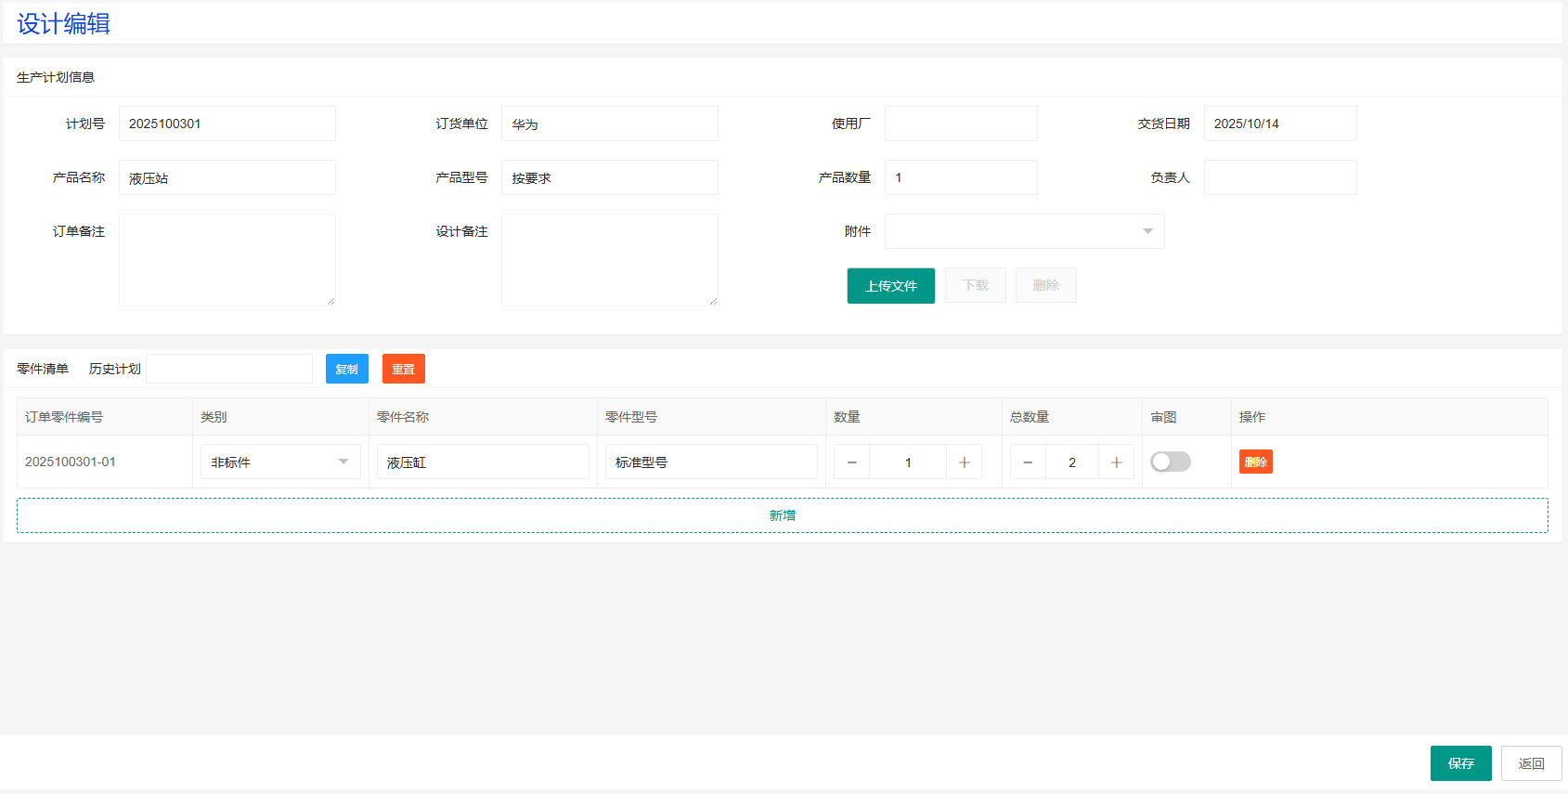This screenshot has width=1568, height=794.
Task: Click the 零件清单 section label
Action: (43, 369)
